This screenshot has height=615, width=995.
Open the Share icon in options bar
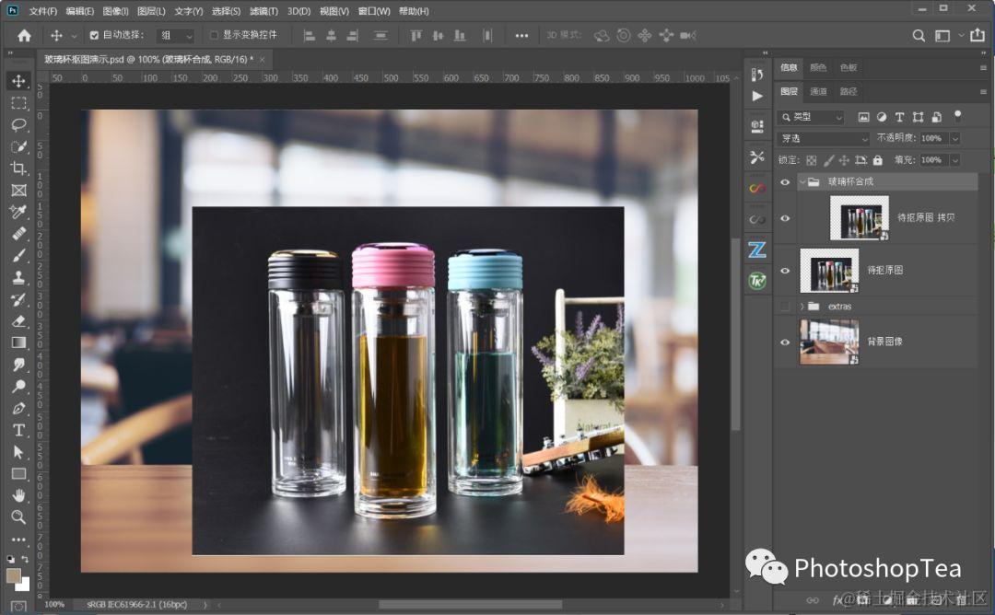tap(977, 35)
